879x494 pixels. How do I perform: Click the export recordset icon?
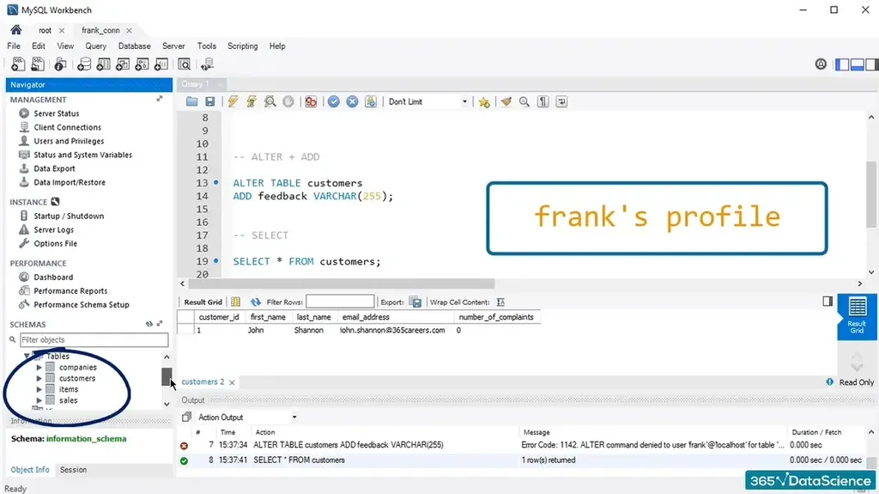(415, 302)
